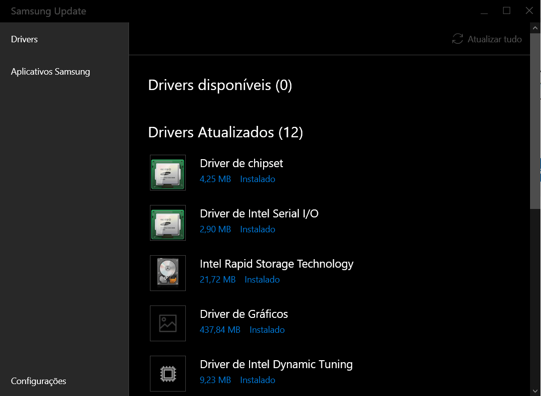Click the scrollbar up arrow
Viewport: 541px width, 396px height.
(535, 28)
